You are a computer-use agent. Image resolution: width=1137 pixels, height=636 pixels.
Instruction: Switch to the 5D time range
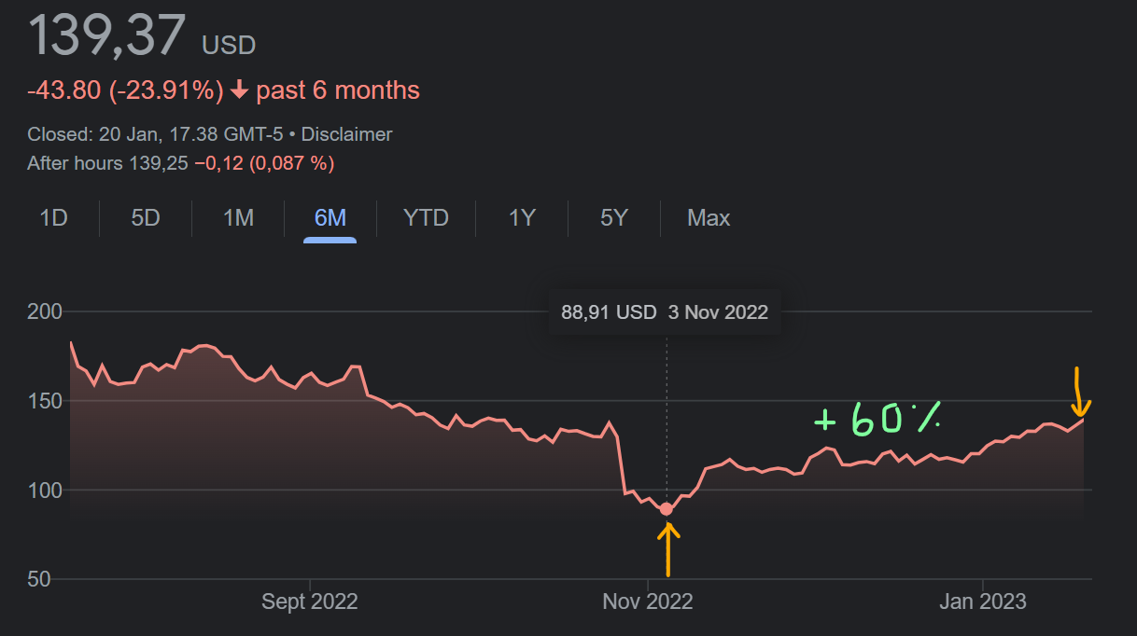point(145,218)
